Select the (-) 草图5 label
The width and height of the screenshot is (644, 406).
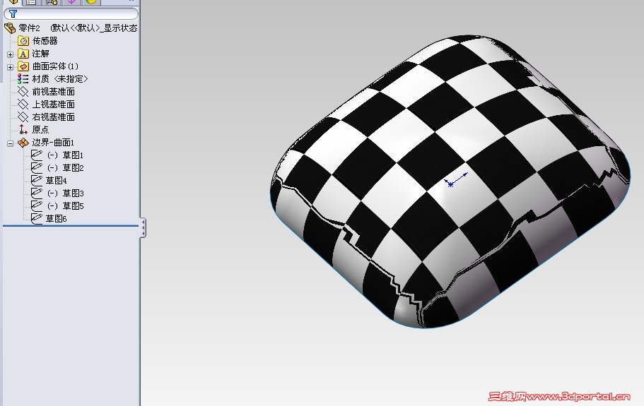65,206
